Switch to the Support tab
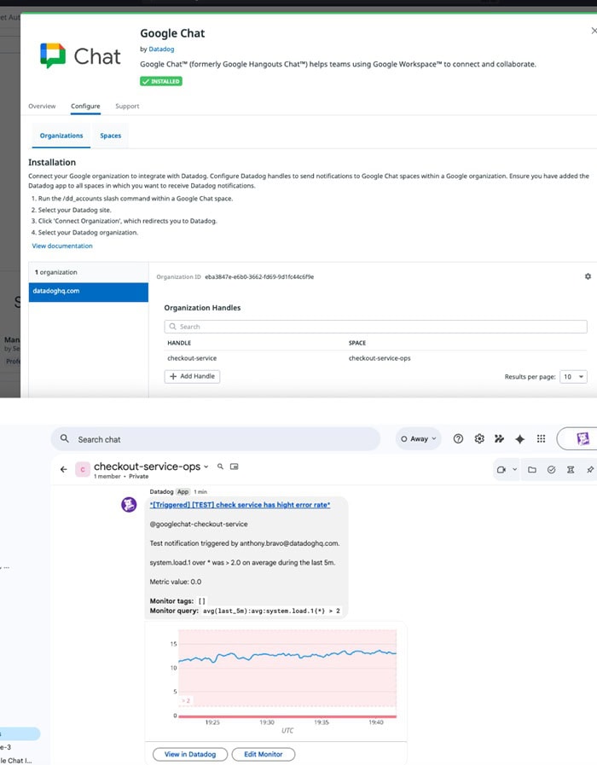Viewport: 597px width, 765px height. pyautogui.click(x=127, y=106)
